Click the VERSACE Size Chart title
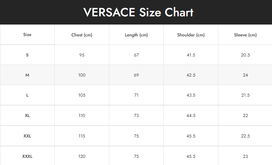 (138, 13)
